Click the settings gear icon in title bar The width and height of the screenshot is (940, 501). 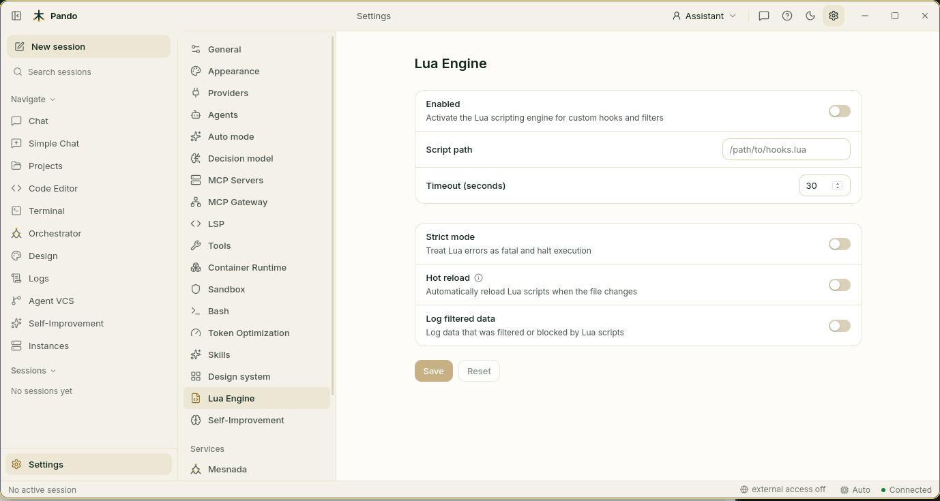[x=834, y=16]
